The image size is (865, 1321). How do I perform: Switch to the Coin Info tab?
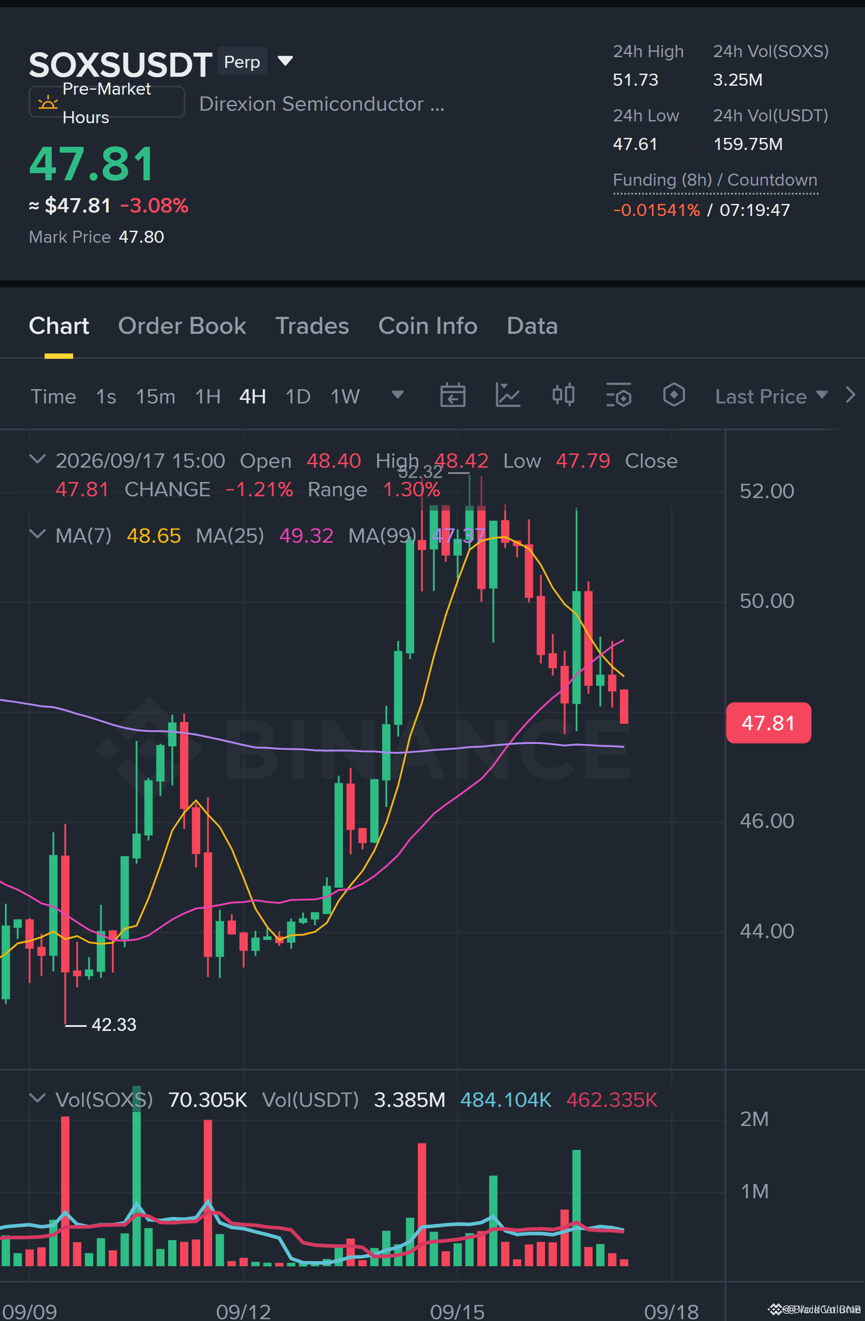click(x=428, y=326)
